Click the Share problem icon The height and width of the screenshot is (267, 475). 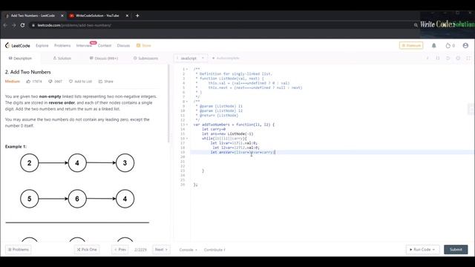coord(100,81)
